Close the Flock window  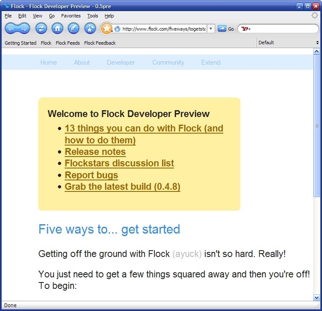click(x=316, y=6)
